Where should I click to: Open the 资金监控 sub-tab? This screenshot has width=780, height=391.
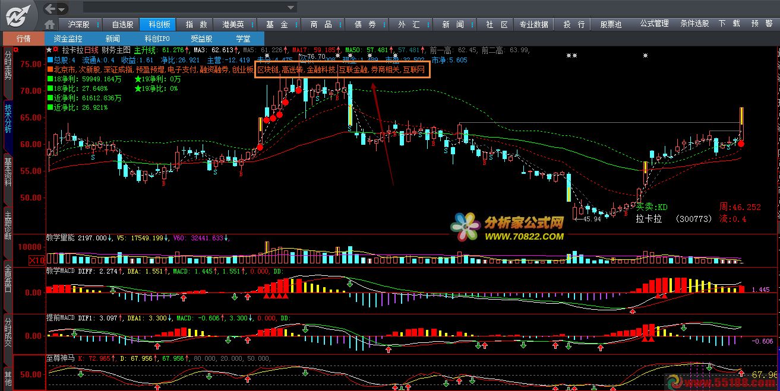click(x=68, y=39)
